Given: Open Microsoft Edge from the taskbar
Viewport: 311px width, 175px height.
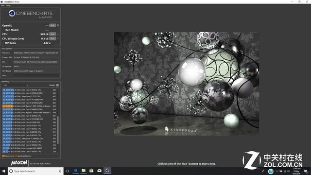Looking at the screenshot, I should 76,171.
